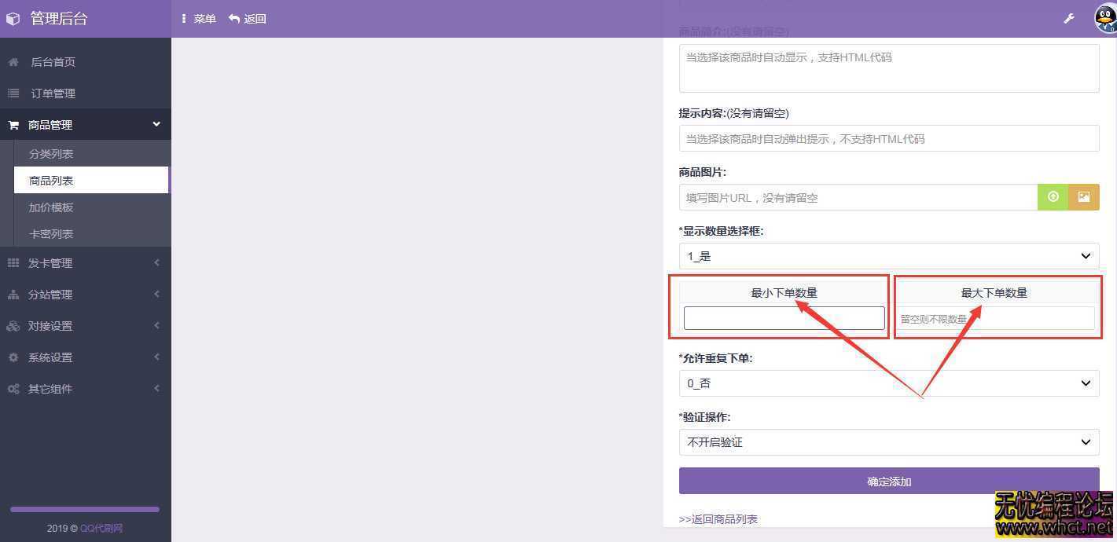Click the home icon beside 后台首页
The height and width of the screenshot is (542, 1117).
pos(13,61)
